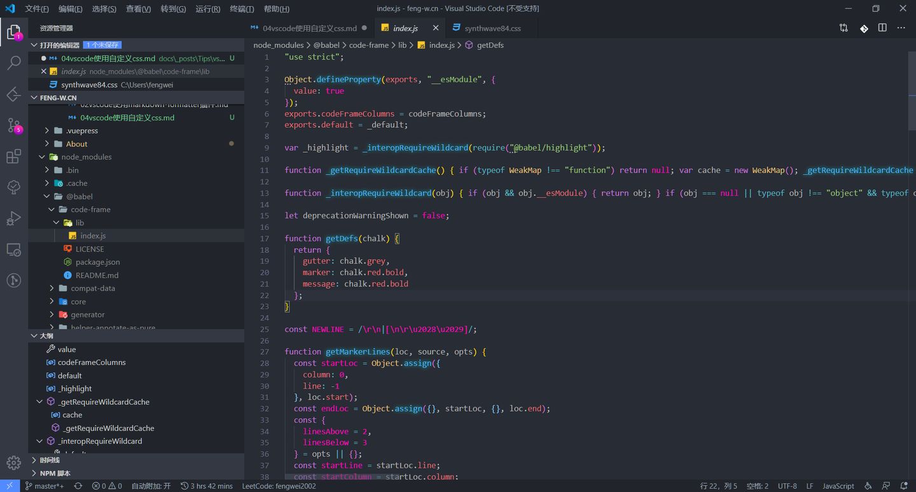Open the 查看(V) menu

[x=138, y=9]
